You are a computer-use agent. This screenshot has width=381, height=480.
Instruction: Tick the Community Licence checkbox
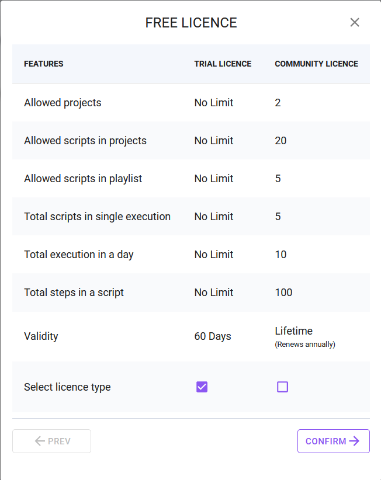(283, 387)
